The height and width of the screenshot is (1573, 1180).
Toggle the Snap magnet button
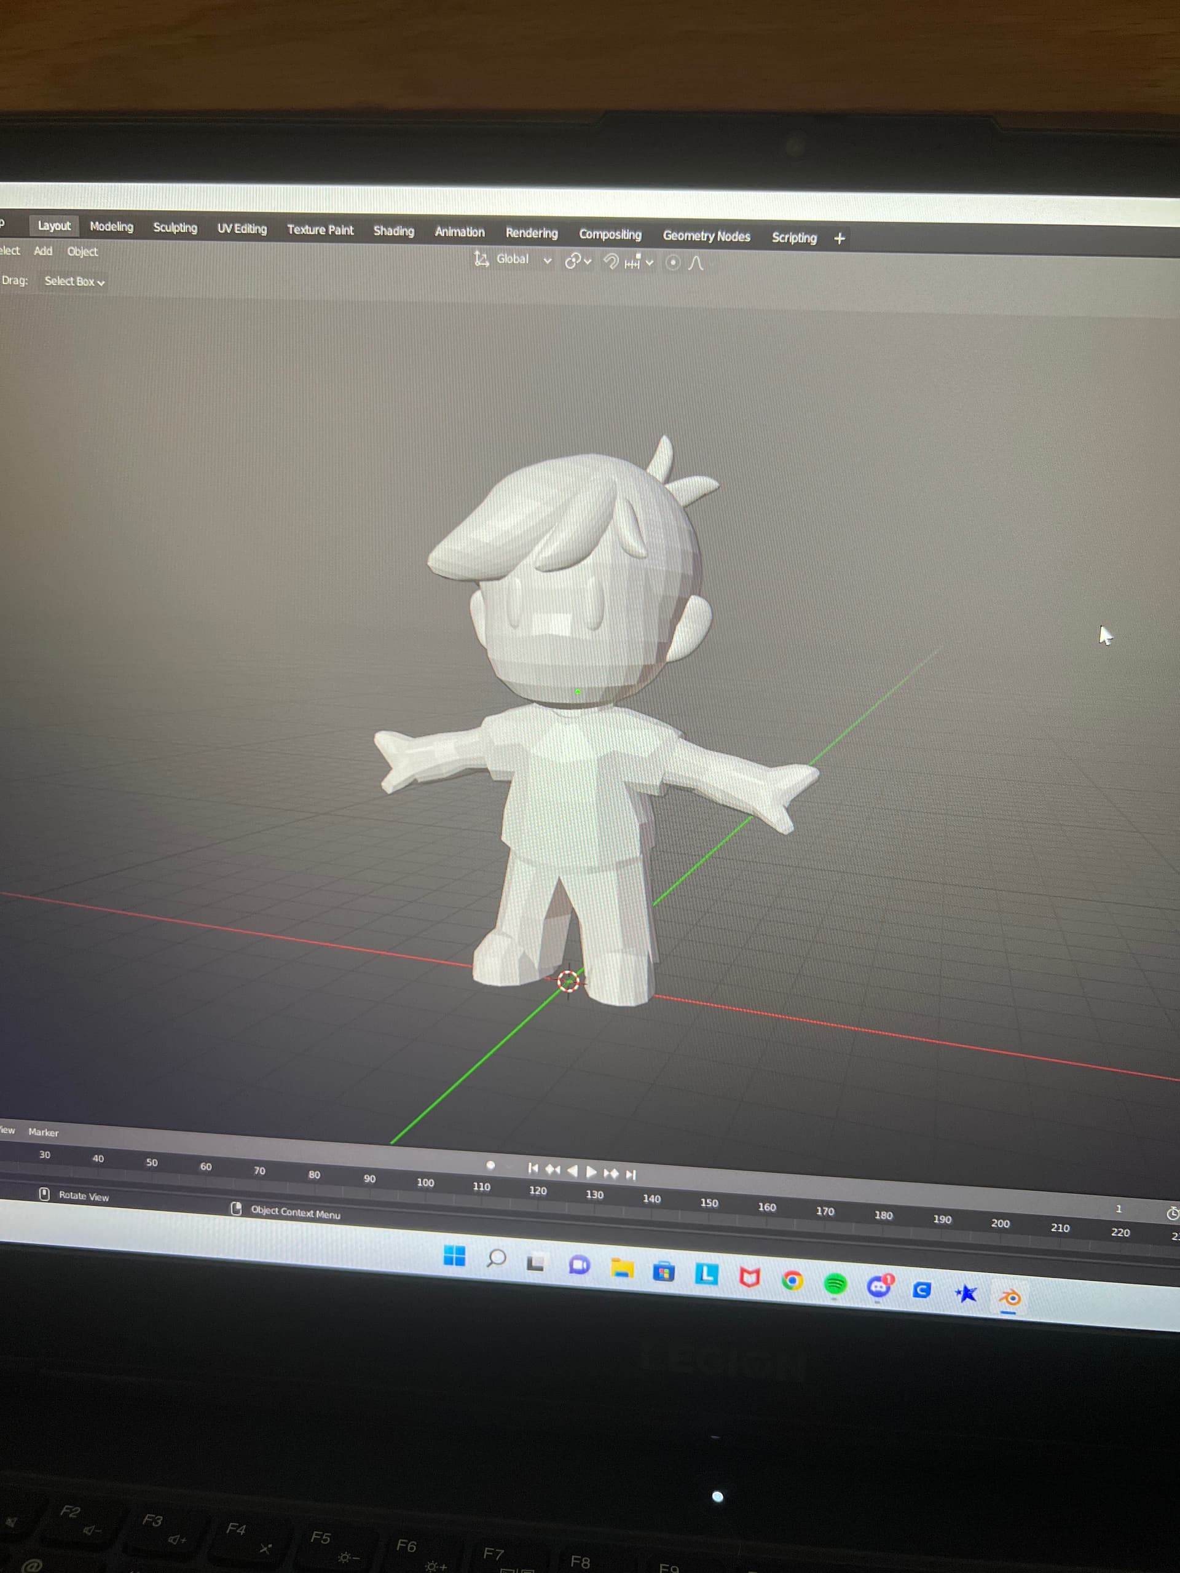coord(611,262)
